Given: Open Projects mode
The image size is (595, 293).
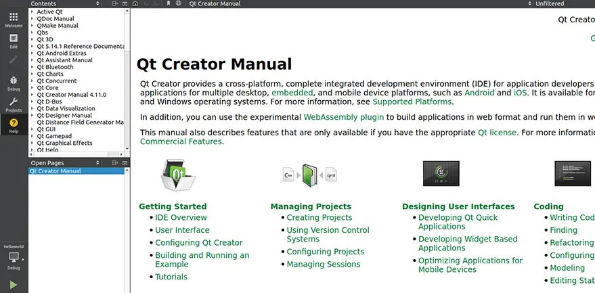Looking at the screenshot, I should click(14, 104).
